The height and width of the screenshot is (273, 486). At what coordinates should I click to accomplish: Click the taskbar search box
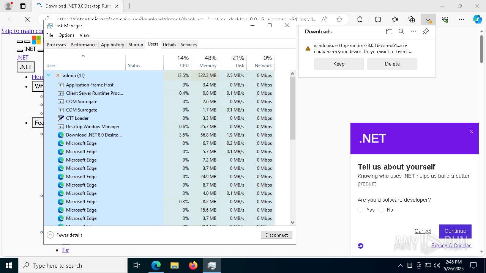(73, 265)
